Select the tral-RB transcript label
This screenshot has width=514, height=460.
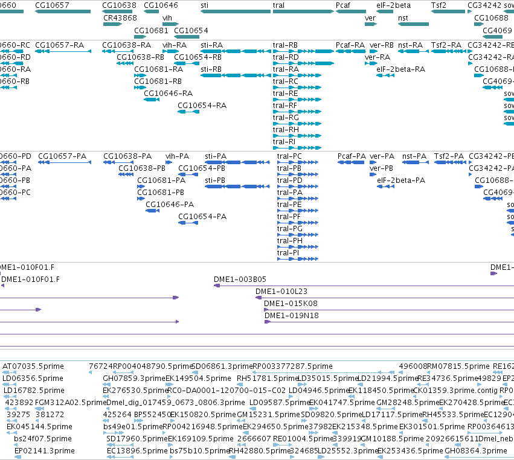[x=285, y=45]
